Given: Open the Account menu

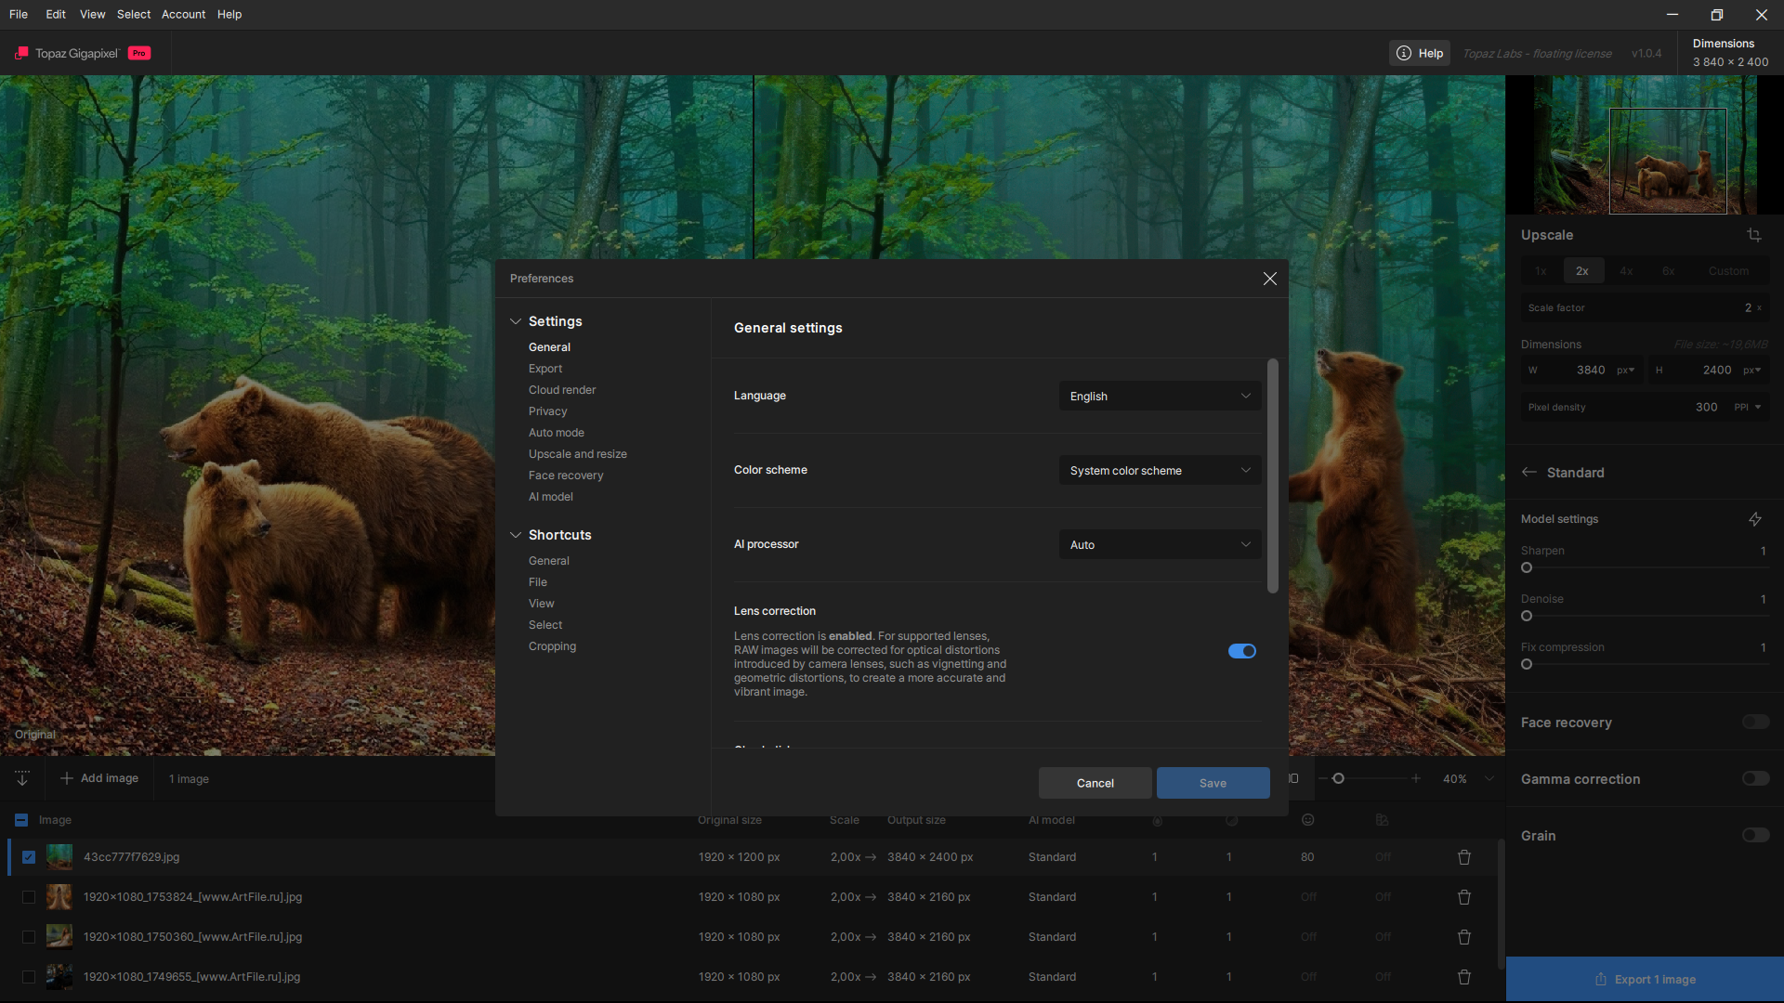Looking at the screenshot, I should (x=183, y=14).
